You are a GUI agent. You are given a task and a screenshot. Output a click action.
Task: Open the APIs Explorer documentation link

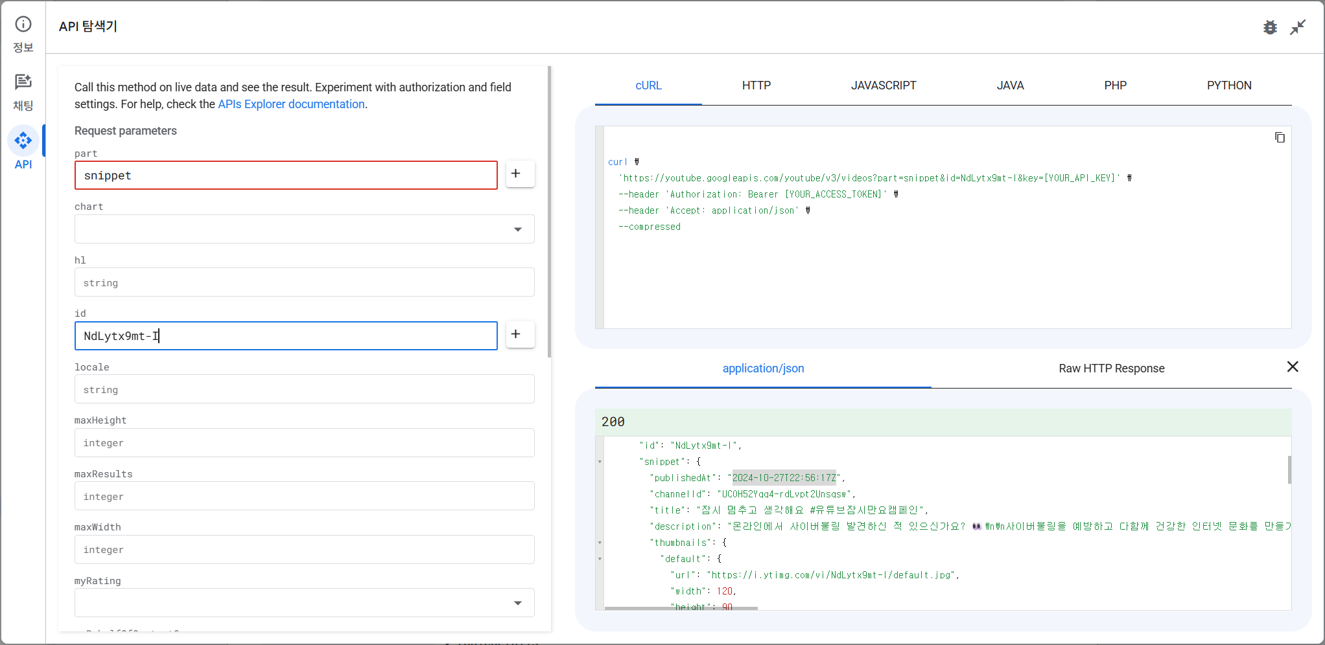[x=291, y=104]
